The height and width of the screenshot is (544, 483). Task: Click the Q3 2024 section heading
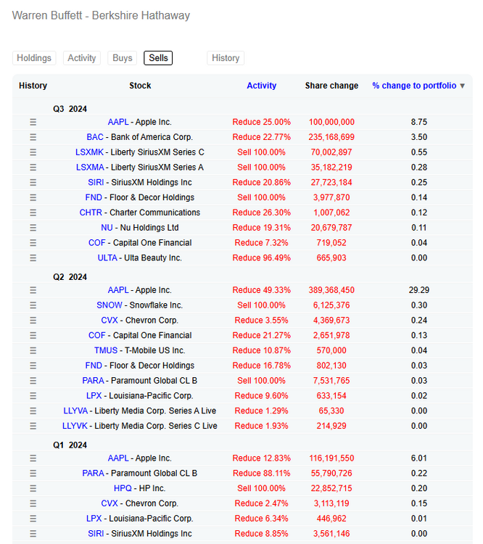pyautogui.click(x=70, y=109)
